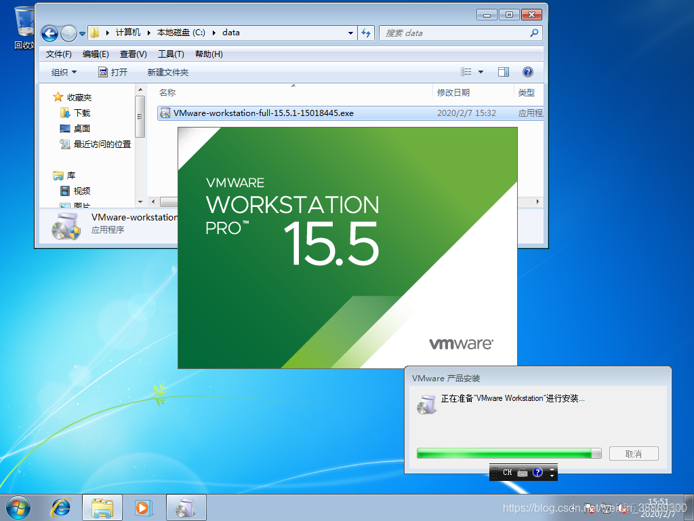Image resolution: width=694 pixels, height=521 pixels.
Task: Click the VMware installer taskbar icon
Action: point(185,507)
